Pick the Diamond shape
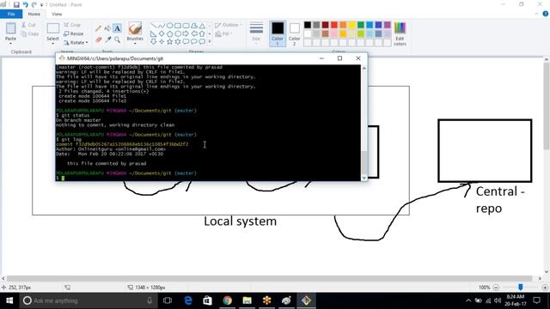550x309 pixels. point(162,34)
